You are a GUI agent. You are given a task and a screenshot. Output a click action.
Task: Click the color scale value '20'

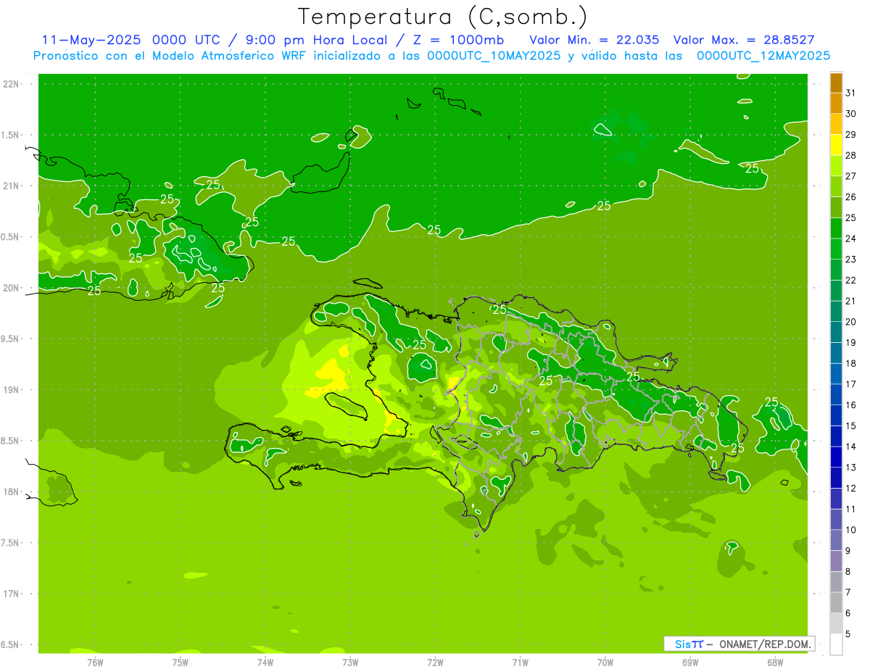[x=850, y=322]
